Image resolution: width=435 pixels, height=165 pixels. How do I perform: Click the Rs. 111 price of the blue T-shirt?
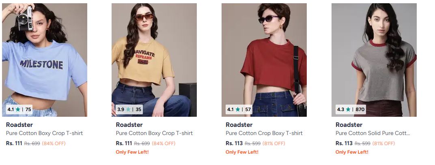coord(14,144)
